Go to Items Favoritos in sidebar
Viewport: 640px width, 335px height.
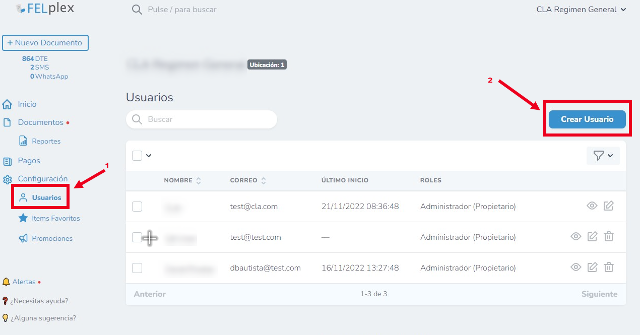coord(55,218)
